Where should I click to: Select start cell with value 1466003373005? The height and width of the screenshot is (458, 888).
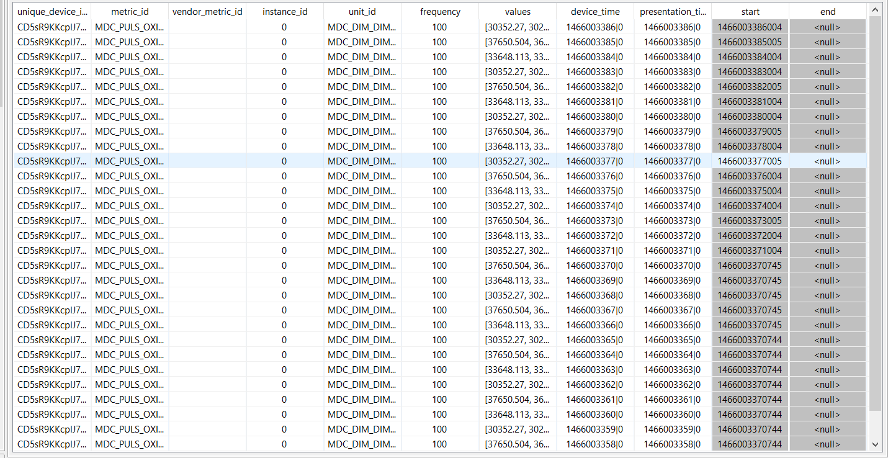pyautogui.click(x=750, y=221)
